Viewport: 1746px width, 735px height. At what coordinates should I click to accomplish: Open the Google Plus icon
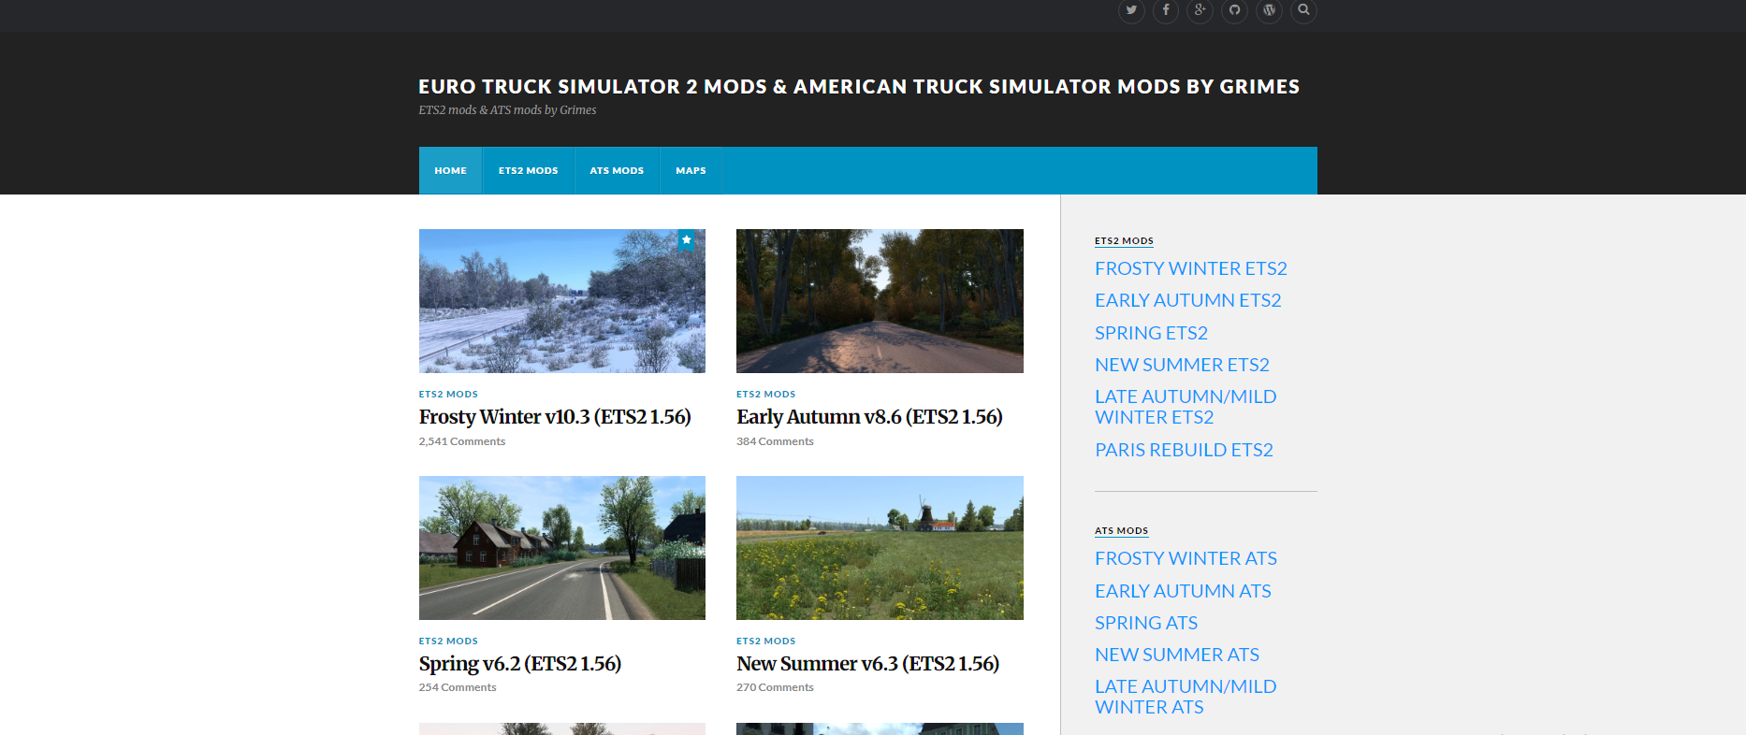[x=1200, y=10]
